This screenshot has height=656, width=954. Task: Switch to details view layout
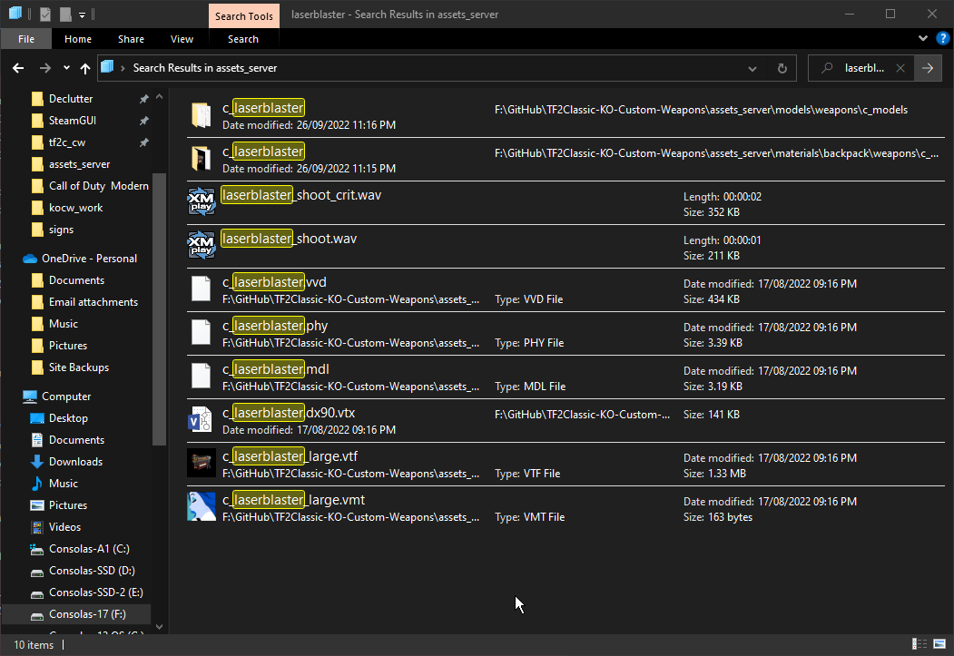(920, 644)
